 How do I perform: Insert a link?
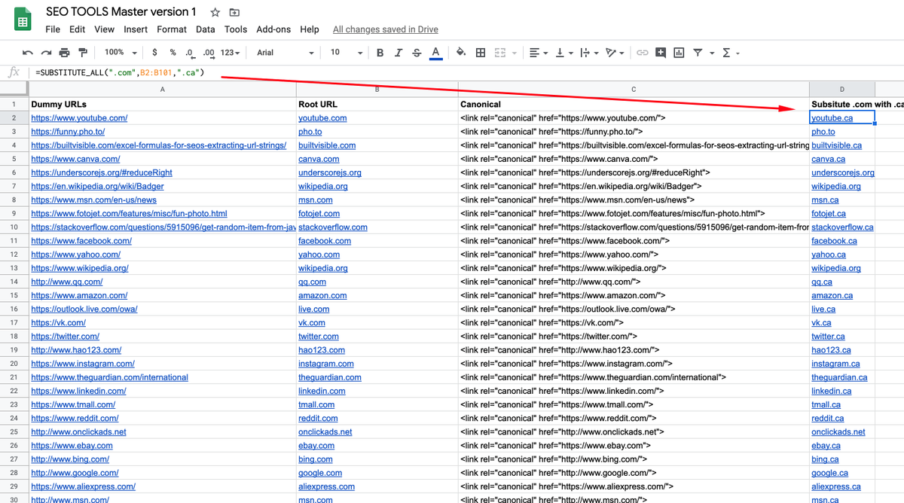(x=643, y=53)
